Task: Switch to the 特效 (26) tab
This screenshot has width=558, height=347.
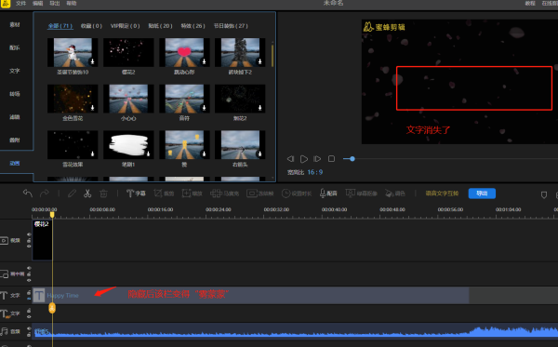Action: coord(193,26)
